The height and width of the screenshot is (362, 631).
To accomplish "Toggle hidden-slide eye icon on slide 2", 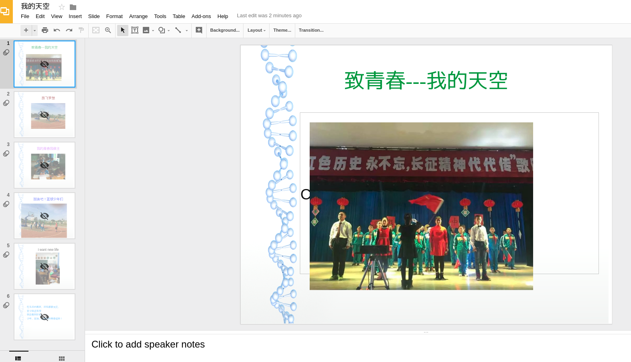I will pyautogui.click(x=45, y=115).
